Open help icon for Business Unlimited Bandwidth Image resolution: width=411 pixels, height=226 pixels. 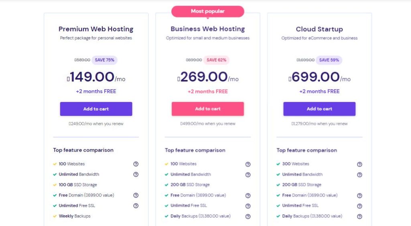click(248, 175)
